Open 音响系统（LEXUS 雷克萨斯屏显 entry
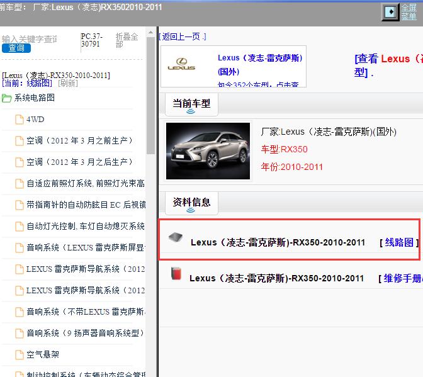 pyautogui.click(x=86, y=247)
